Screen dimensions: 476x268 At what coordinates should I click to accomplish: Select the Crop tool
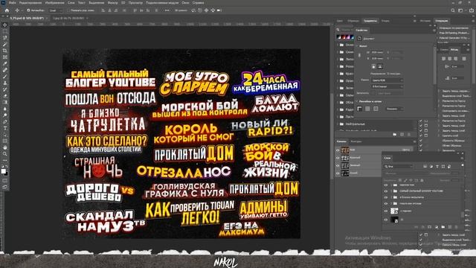[5, 51]
